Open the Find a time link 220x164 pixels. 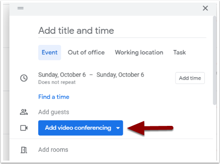click(54, 97)
